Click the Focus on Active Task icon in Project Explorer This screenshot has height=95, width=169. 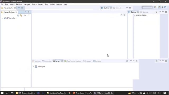click(x=25, y=16)
